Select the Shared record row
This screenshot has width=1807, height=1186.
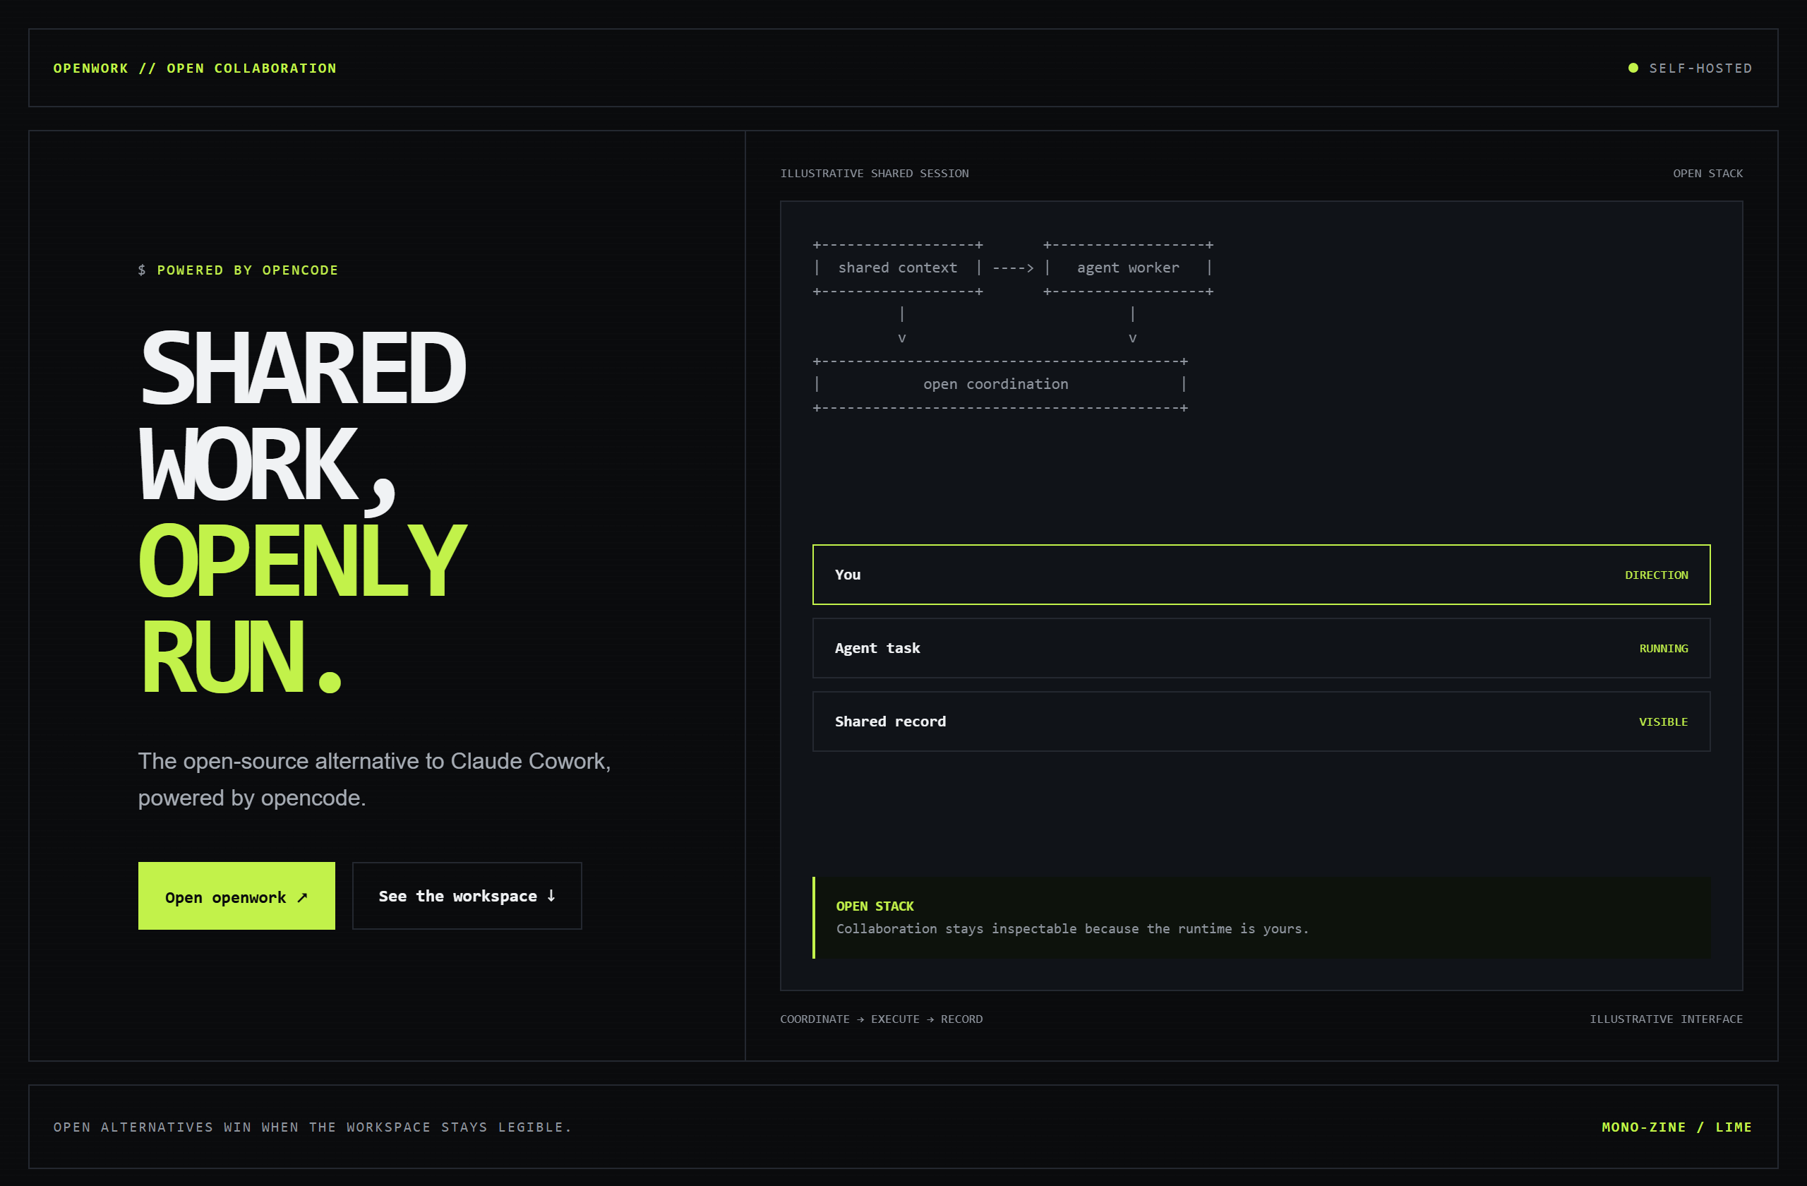[x=1261, y=721]
